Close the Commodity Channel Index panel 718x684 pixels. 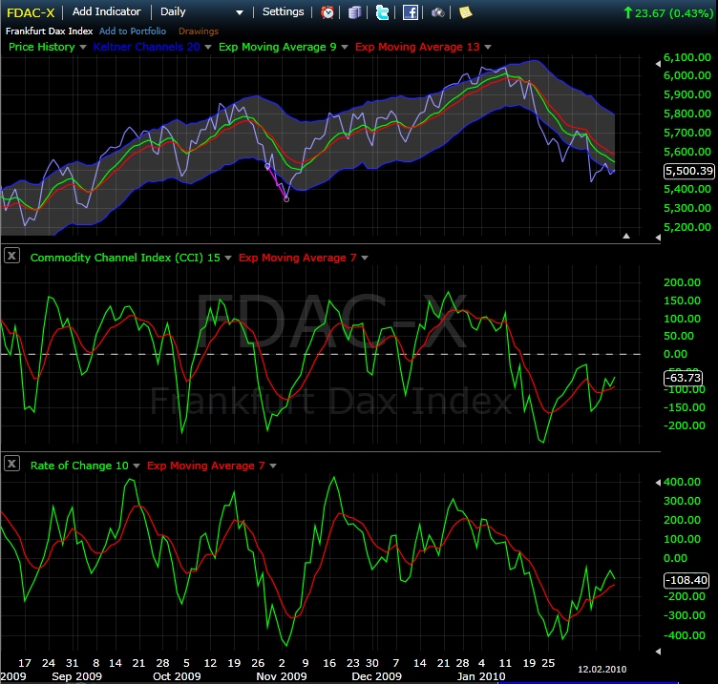tap(11, 256)
